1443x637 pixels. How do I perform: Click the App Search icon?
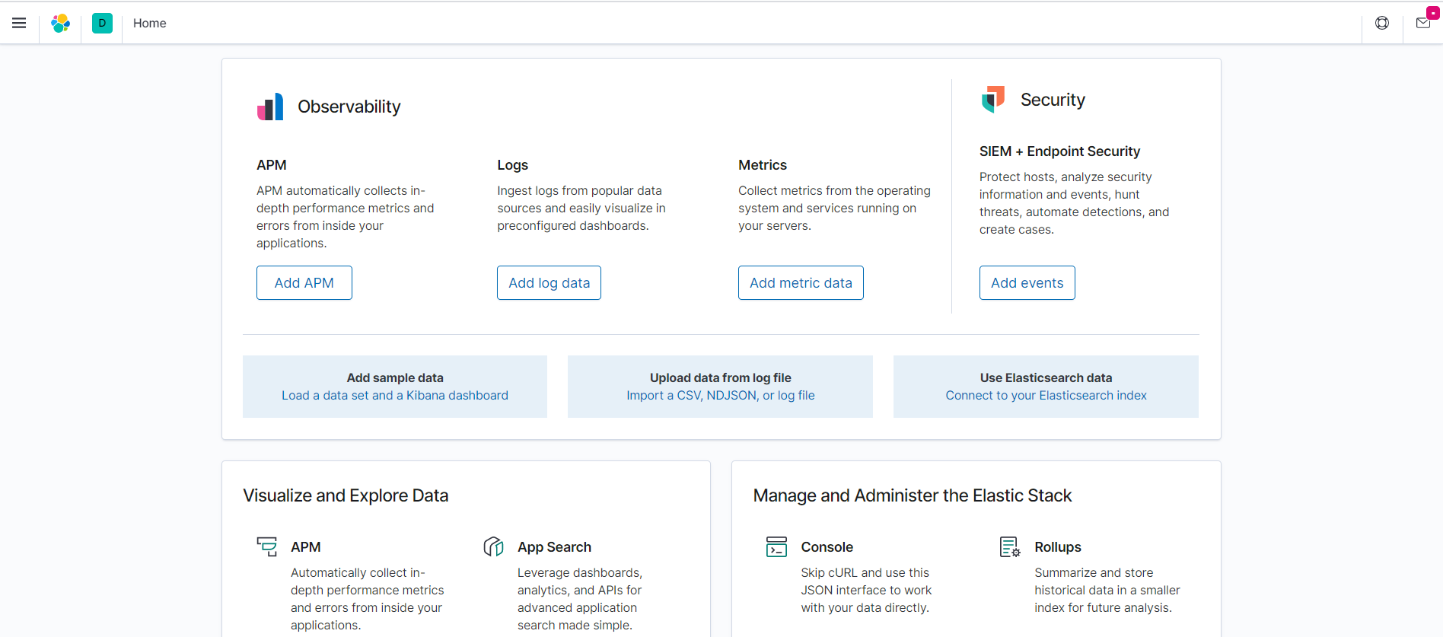[x=494, y=546]
